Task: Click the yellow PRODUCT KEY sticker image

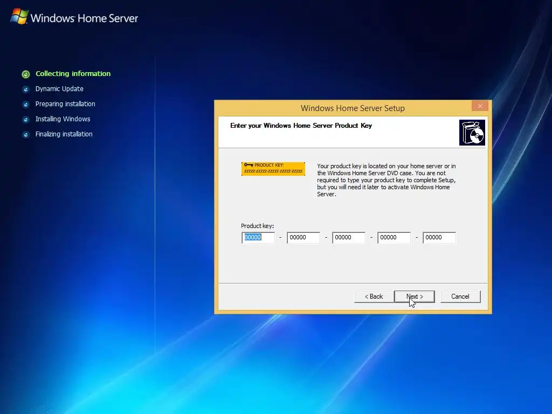Action: click(273, 169)
